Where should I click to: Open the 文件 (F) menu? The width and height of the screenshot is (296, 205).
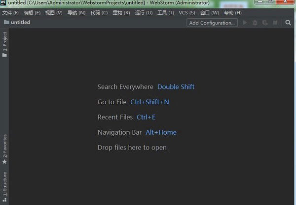click(10, 13)
